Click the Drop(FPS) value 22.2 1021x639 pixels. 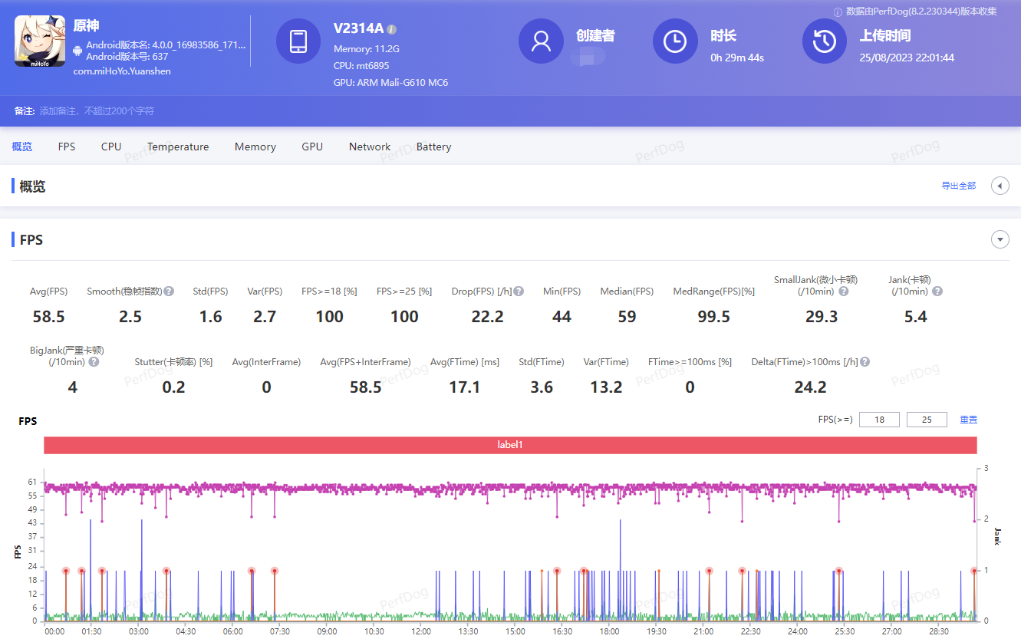[x=488, y=317]
